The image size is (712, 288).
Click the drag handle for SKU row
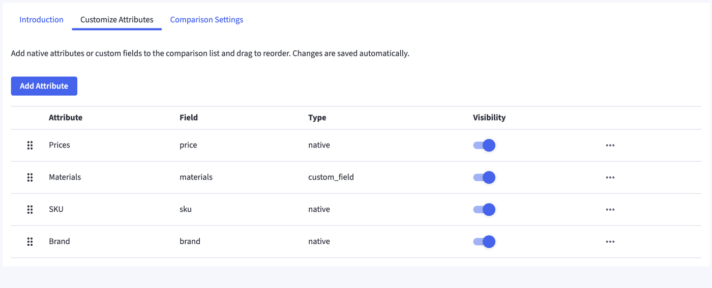pyautogui.click(x=30, y=210)
